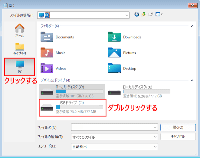This screenshot has height=158, width=200.
Task: Click the 開く(O) button
Action: click(178, 127)
